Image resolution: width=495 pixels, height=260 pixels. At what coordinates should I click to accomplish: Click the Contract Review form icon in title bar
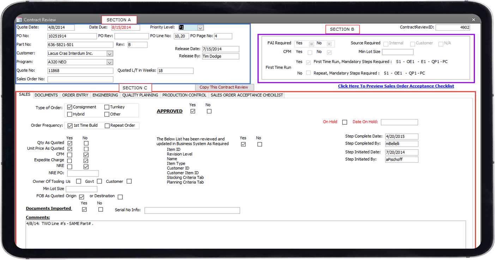tap(19, 20)
